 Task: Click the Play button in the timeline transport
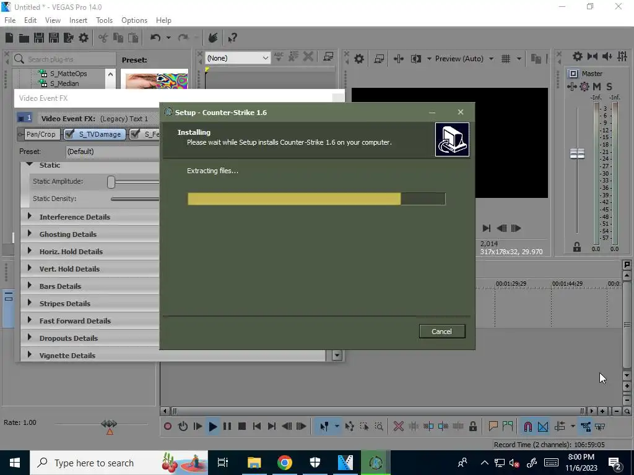tap(212, 426)
